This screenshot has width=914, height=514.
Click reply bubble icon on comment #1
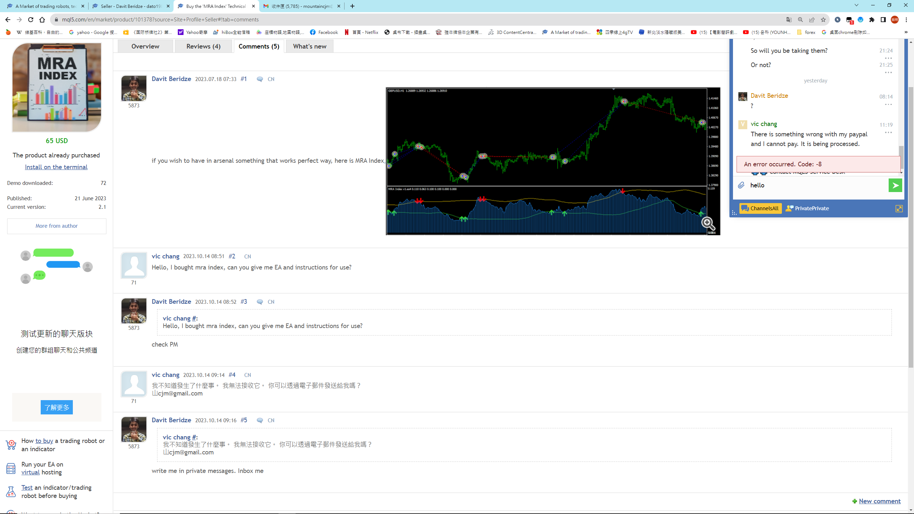point(260,79)
